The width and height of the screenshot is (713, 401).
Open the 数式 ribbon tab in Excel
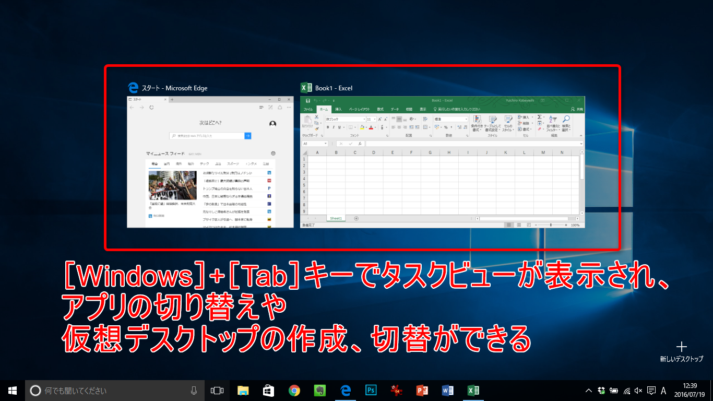(x=380, y=109)
